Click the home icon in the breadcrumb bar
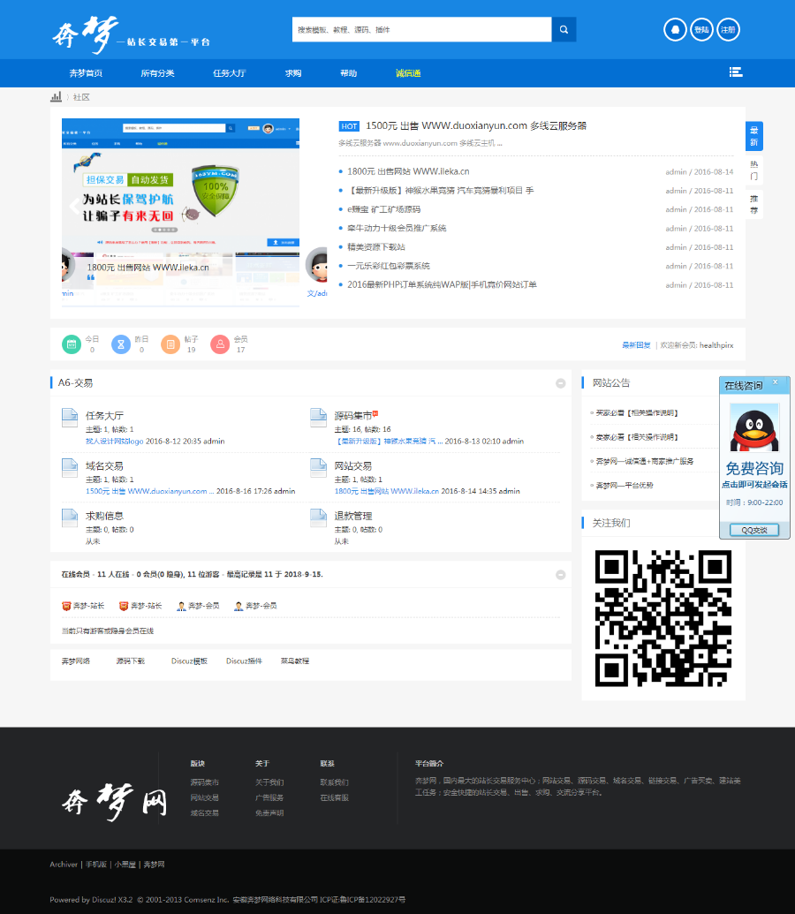Screen dimensions: 795x914 tap(56, 96)
